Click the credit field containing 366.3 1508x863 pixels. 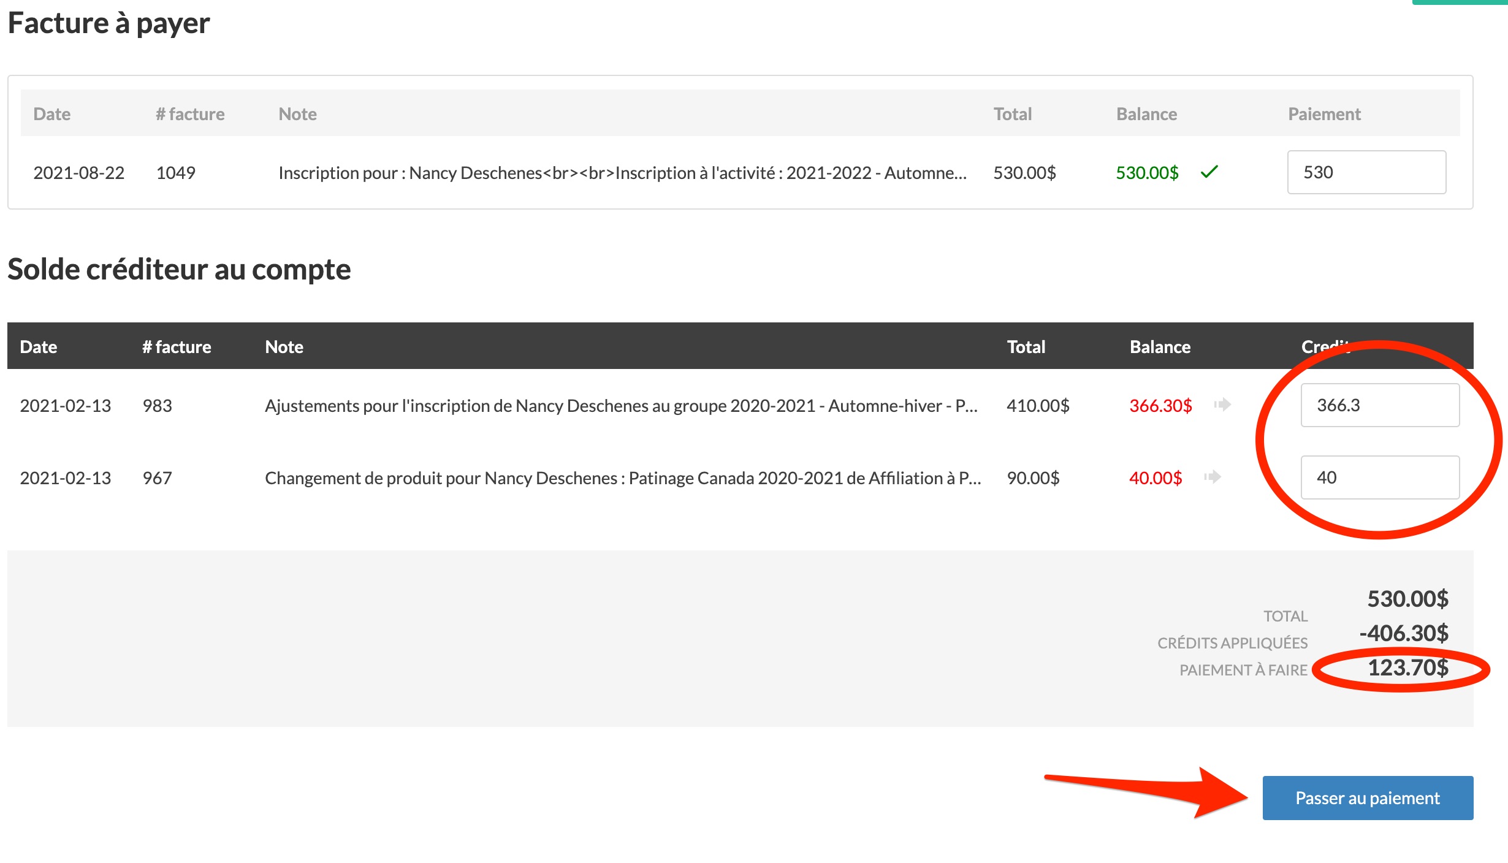coord(1379,405)
